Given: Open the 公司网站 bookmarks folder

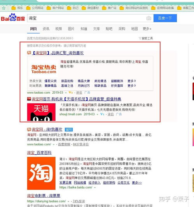Looking at the screenshot, I should 35,8.
